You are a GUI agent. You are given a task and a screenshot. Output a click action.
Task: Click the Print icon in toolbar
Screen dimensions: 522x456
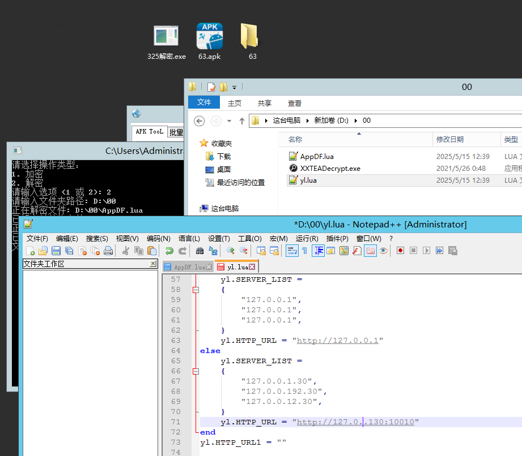108,251
